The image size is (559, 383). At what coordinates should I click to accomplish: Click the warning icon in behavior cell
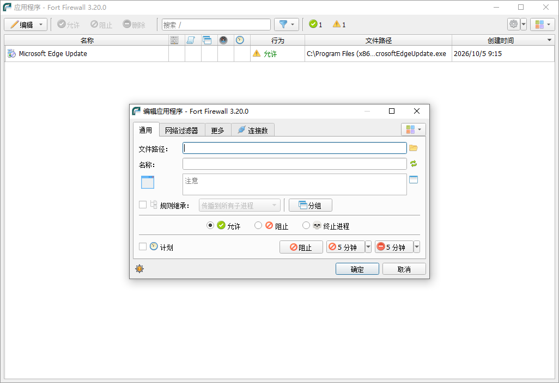[x=257, y=53]
